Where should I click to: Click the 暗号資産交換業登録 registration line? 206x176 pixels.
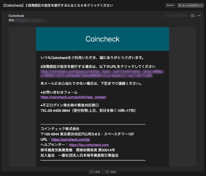(x=78, y=150)
